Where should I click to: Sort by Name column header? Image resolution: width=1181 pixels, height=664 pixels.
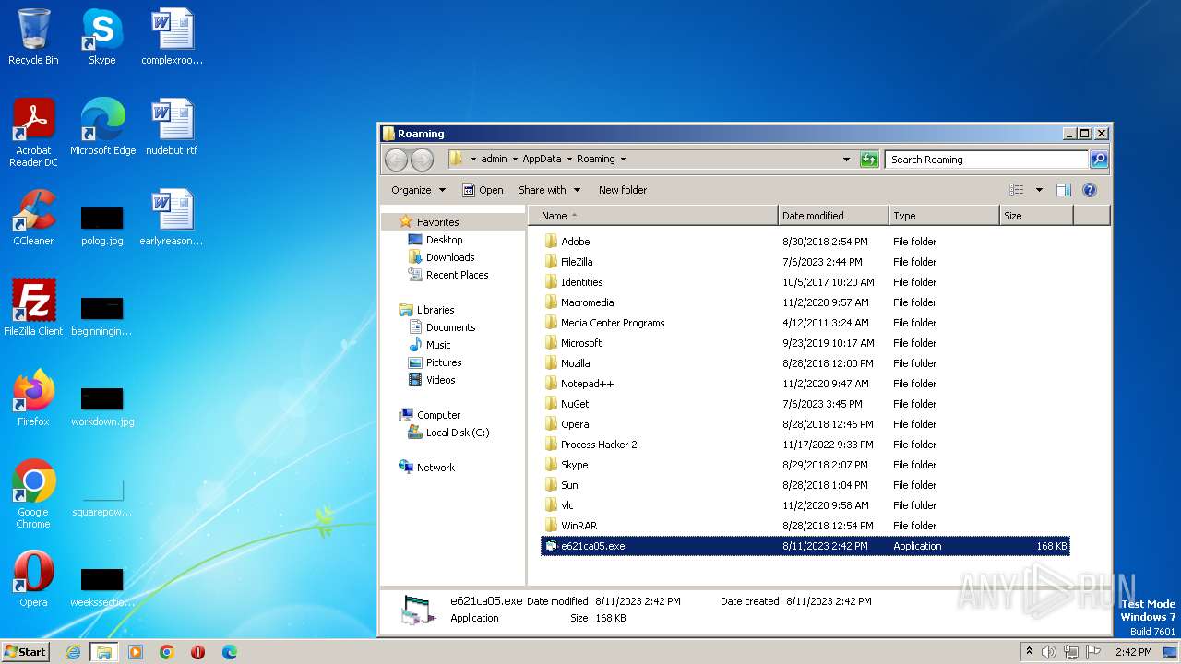[653, 216]
